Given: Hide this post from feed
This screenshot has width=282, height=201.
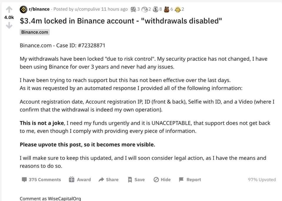Looking at the screenshot, I should coord(162,180).
